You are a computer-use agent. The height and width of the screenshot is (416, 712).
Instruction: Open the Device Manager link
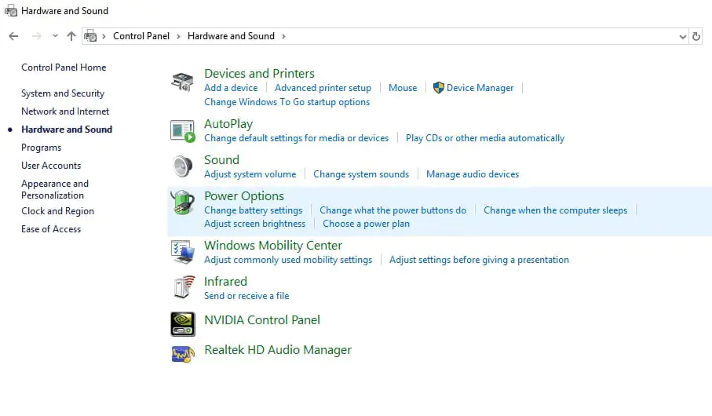(x=480, y=88)
